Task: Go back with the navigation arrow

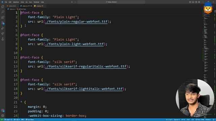Action: (x=72, y=2)
